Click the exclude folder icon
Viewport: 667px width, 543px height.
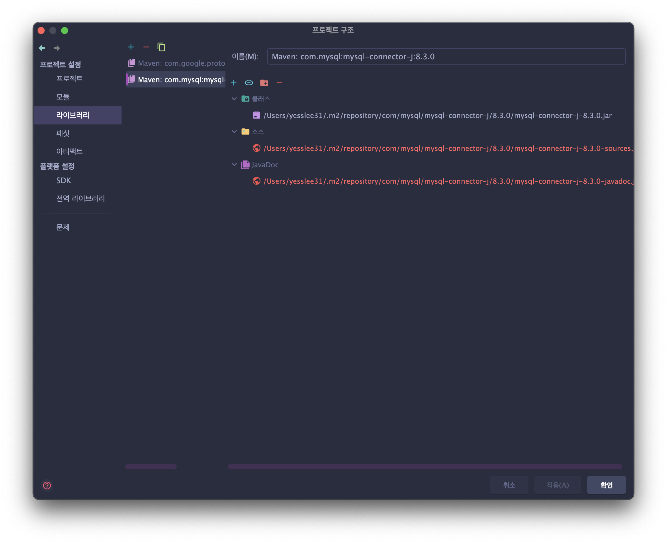(x=264, y=83)
